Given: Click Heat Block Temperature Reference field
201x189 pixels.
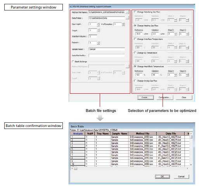Looking at the screenshot, I should click(x=139, y=75).
